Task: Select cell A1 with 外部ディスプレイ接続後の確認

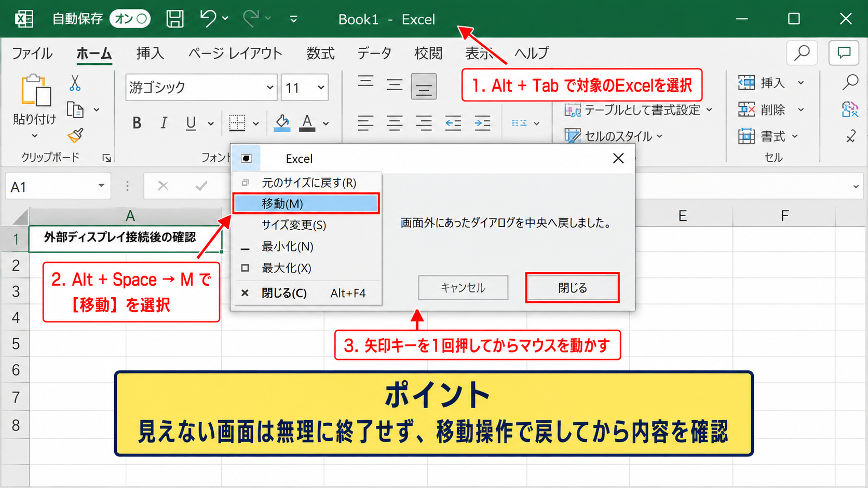Action: (x=126, y=239)
